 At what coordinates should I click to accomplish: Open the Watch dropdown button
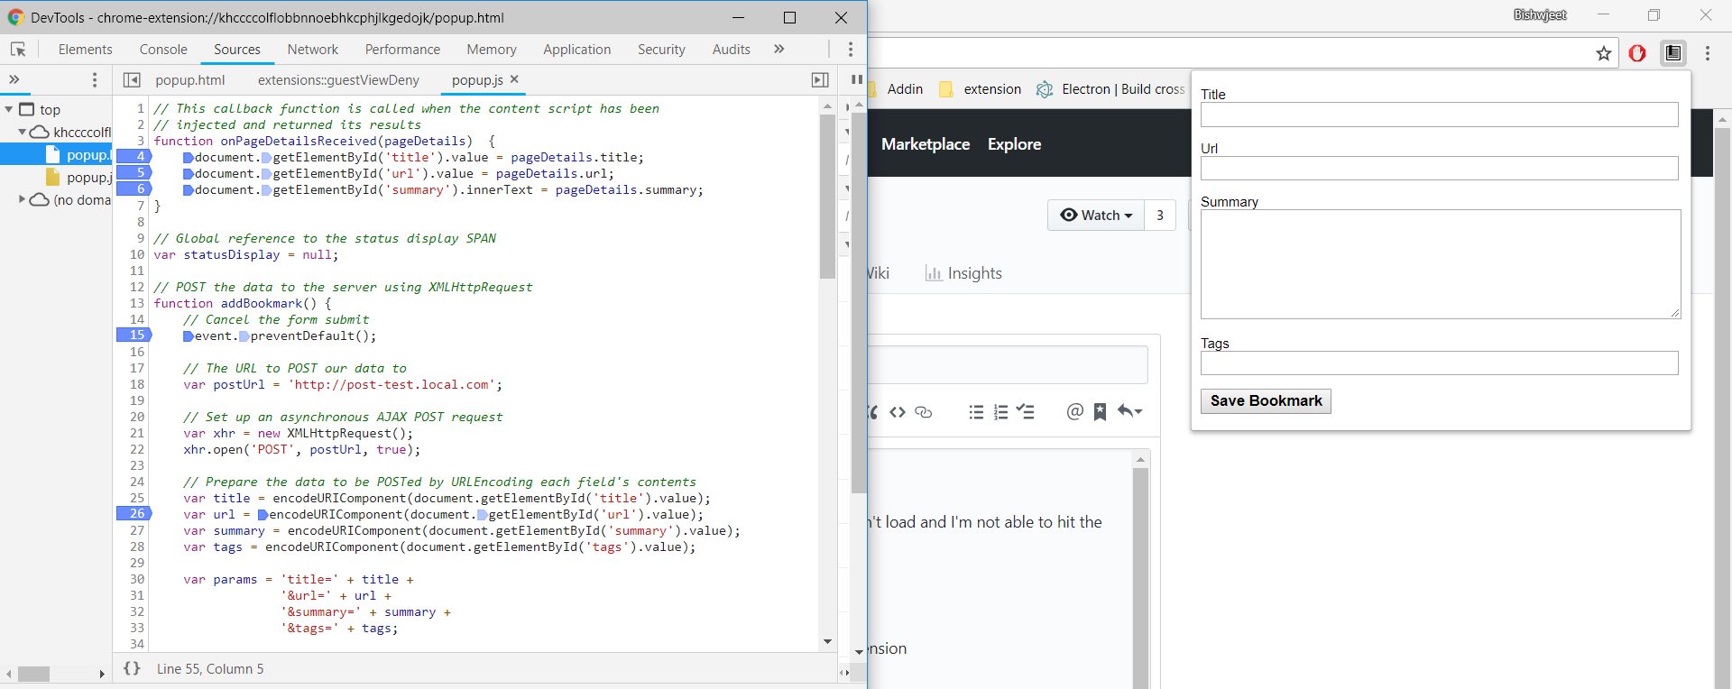[1096, 215]
